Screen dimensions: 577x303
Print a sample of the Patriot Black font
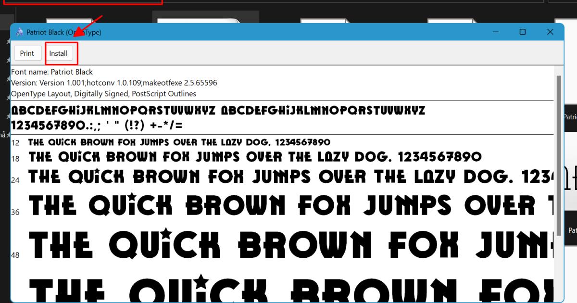pyautogui.click(x=27, y=53)
